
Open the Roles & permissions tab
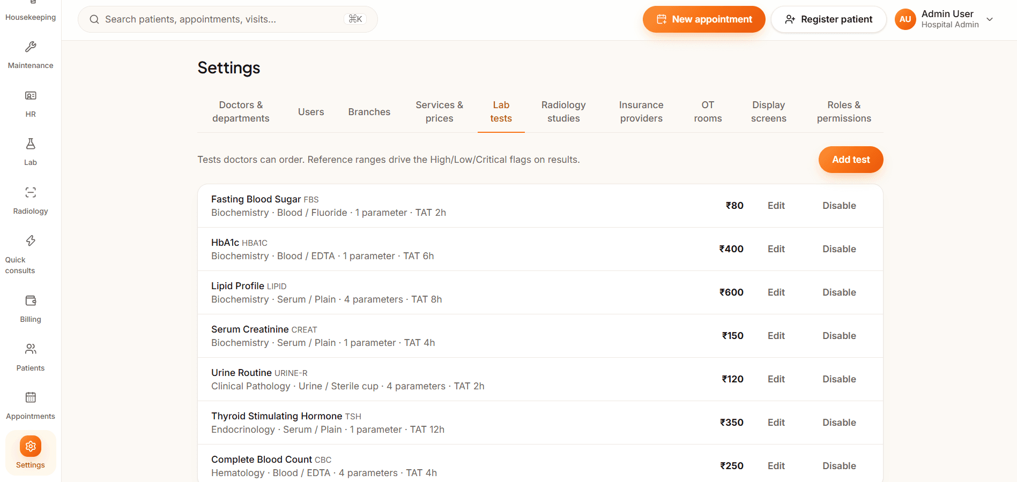pos(844,111)
